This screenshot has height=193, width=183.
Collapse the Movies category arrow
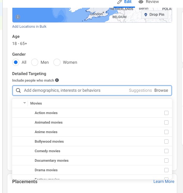tap(25, 103)
